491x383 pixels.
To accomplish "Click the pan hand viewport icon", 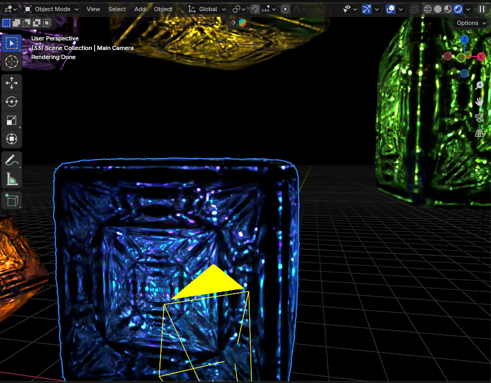I will click(479, 101).
